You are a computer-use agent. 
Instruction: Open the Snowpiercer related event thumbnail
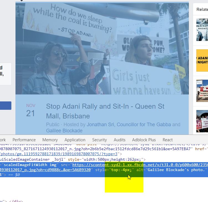pos(202,30)
